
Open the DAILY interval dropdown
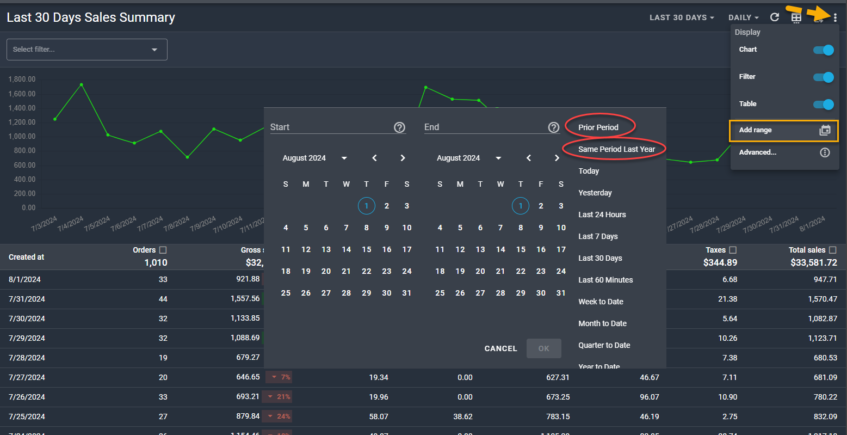tap(743, 17)
